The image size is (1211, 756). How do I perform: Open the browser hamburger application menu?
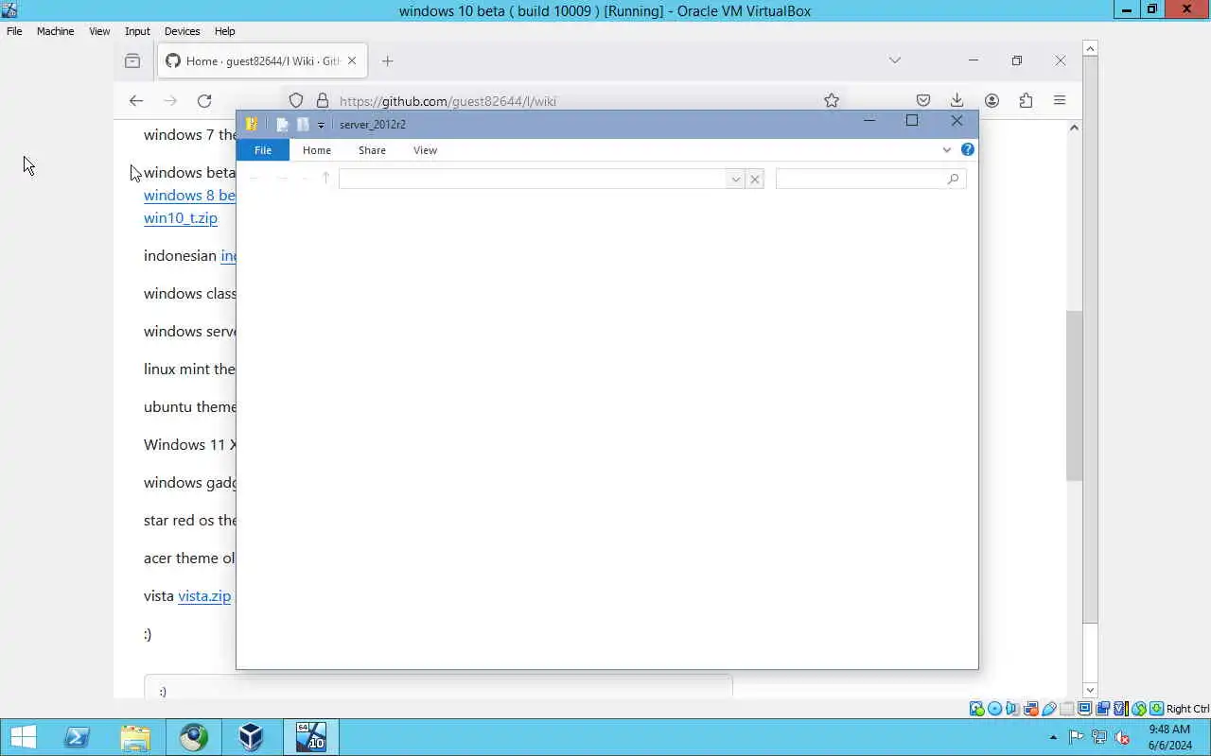1060,100
